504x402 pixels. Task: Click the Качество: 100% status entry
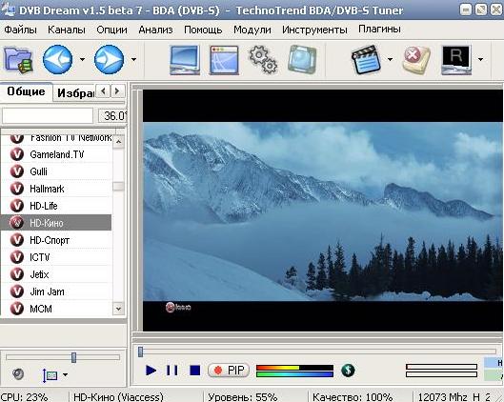pyautogui.click(x=353, y=397)
